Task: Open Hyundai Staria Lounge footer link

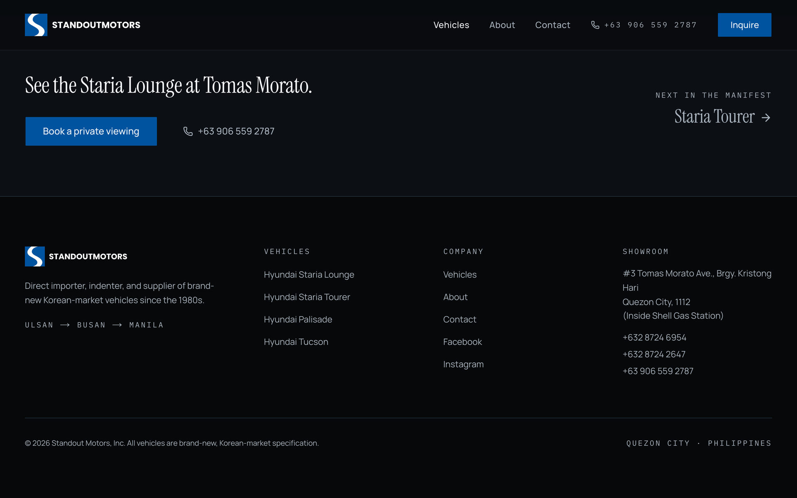Action: 309,275
